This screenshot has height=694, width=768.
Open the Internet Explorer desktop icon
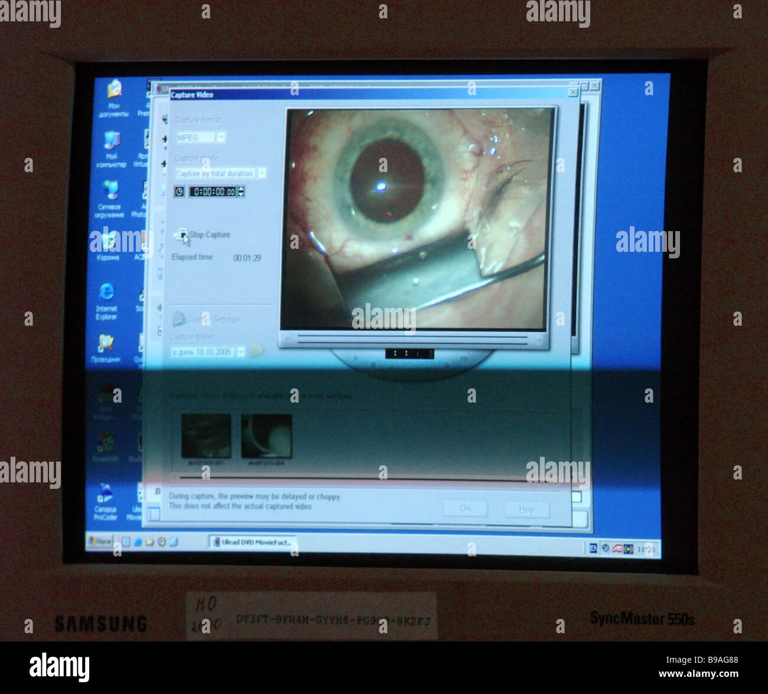click(x=106, y=301)
